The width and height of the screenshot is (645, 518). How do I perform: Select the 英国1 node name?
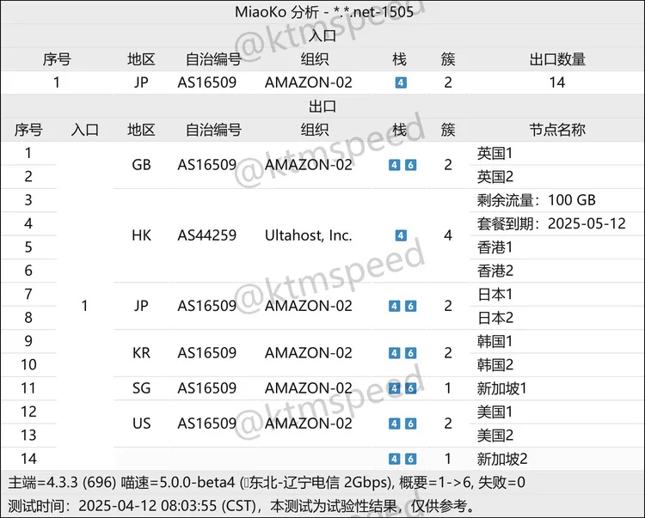point(495,154)
